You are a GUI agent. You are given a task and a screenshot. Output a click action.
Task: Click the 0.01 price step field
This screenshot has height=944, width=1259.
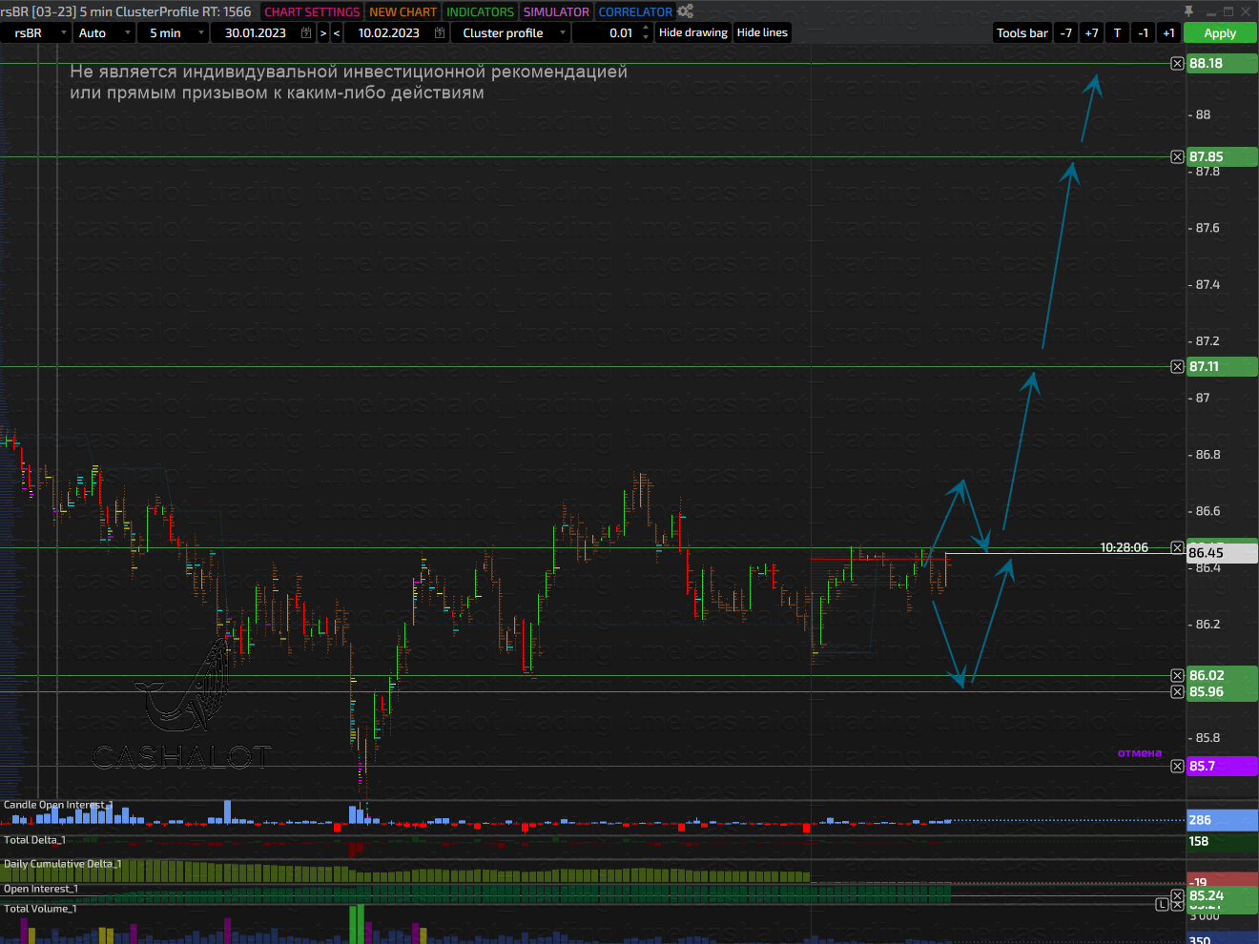coord(611,32)
